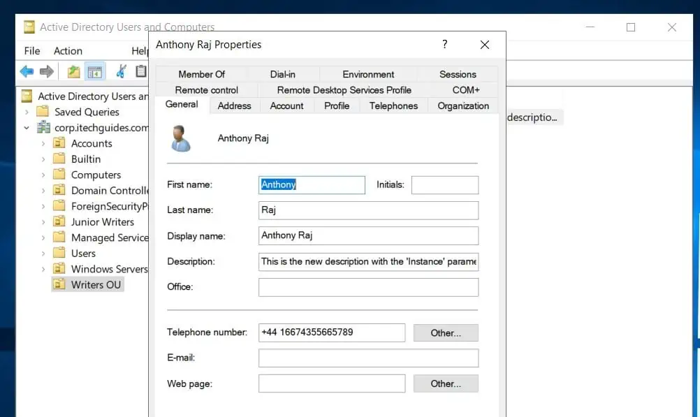Image resolution: width=700 pixels, height=417 pixels.
Task: Open the Action menu
Action: pyautogui.click(x=68, y=51)
